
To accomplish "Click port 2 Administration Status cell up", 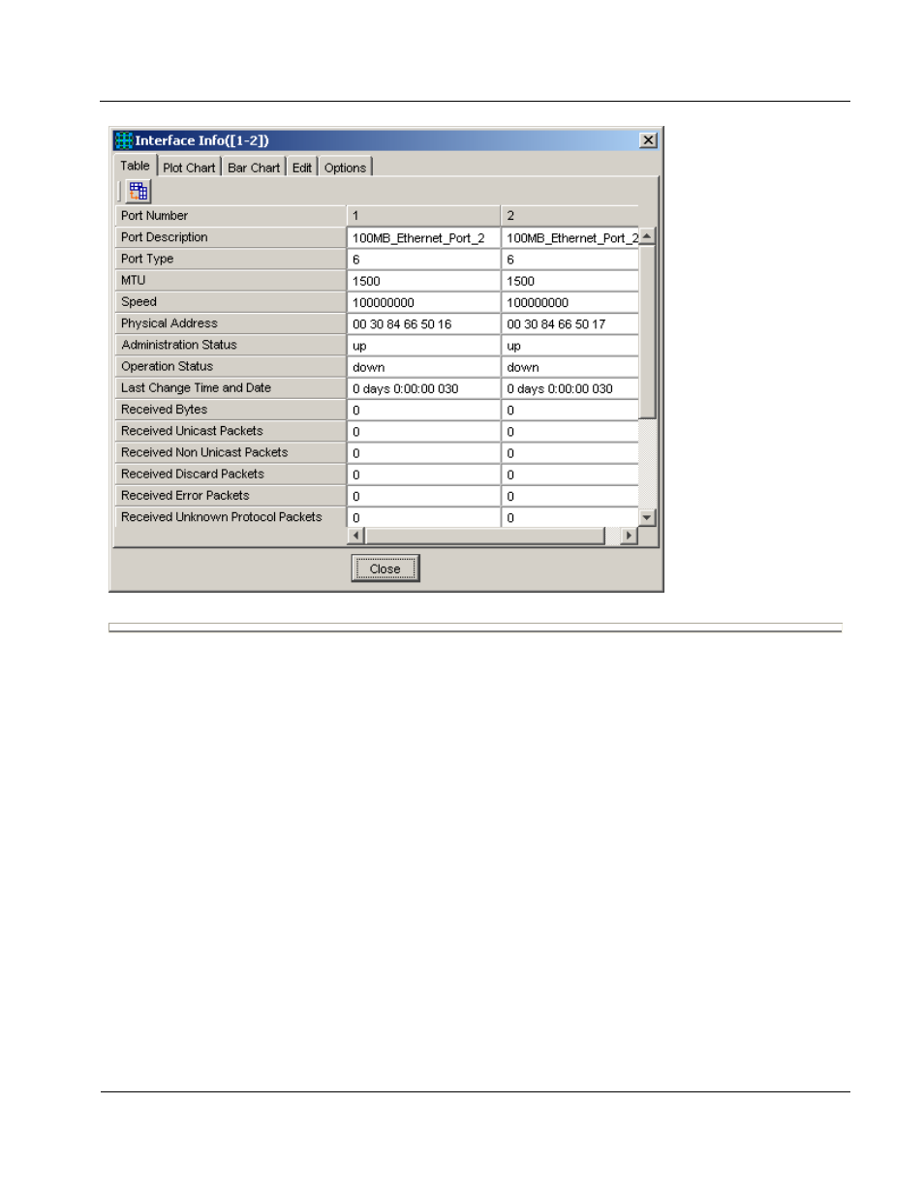I will coord(570,346).
